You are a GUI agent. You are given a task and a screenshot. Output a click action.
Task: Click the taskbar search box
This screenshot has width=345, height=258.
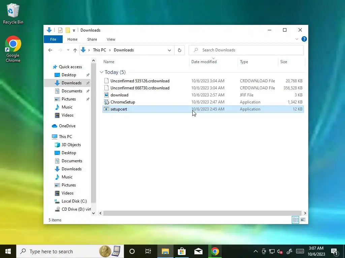point(70,251)
